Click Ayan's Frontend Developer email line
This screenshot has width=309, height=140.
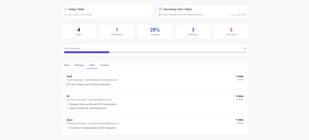point(93,124)
